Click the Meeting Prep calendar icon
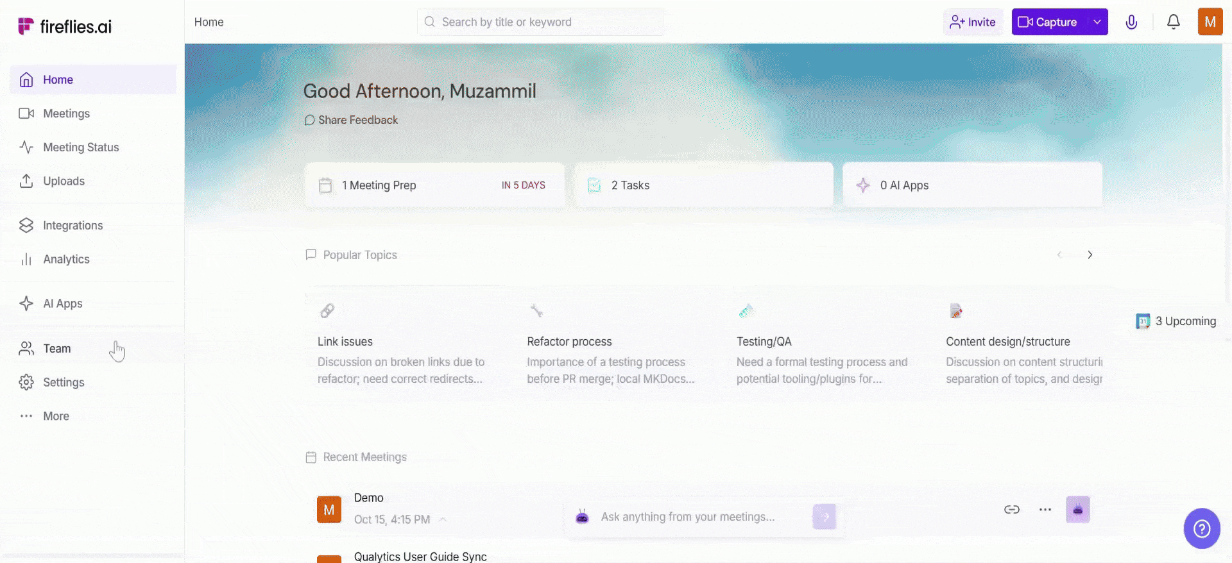Viewport: 1232px width, 563px height. tap(325, 185)
